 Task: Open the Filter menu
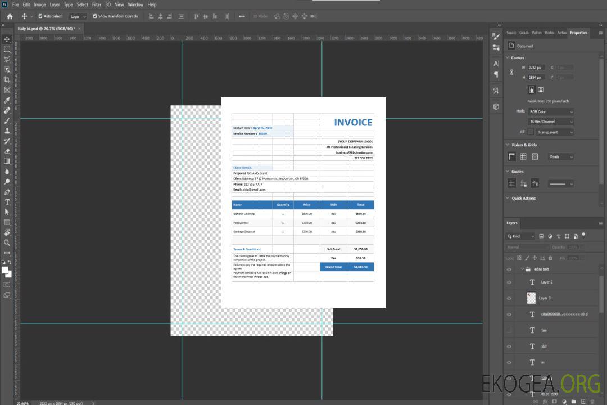(97, 4)
